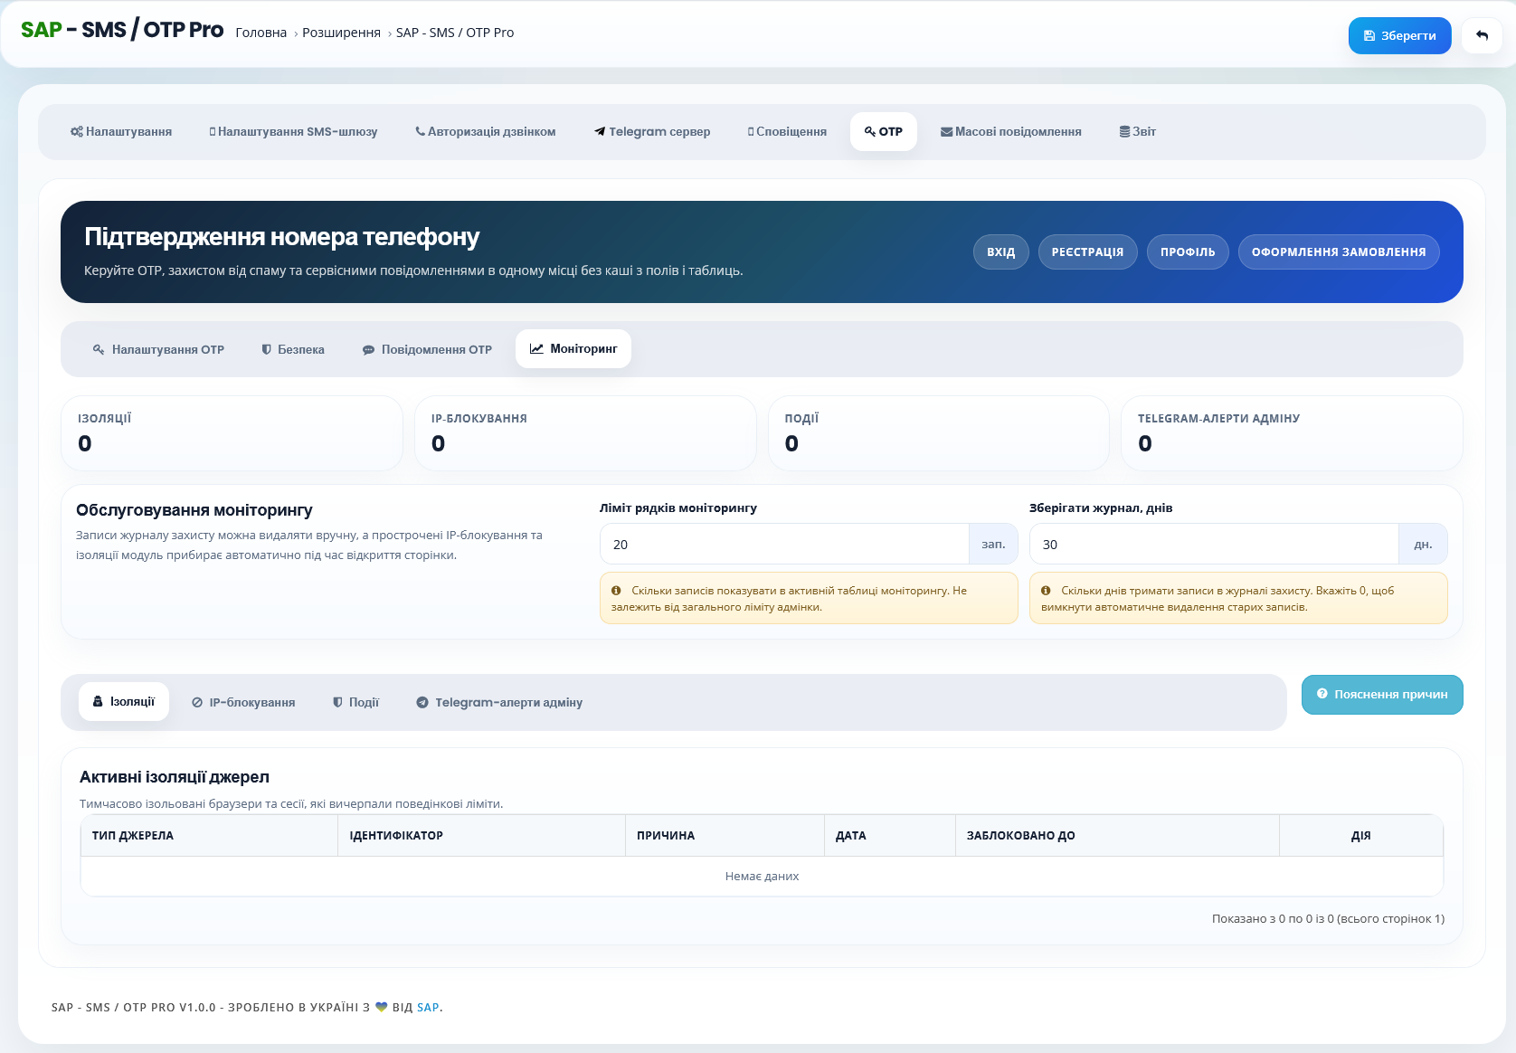Screen dimensions: 1516x1053
Task: Click the РЕЄСТРАЦІЯ pill button
Action: [1087, 251]
